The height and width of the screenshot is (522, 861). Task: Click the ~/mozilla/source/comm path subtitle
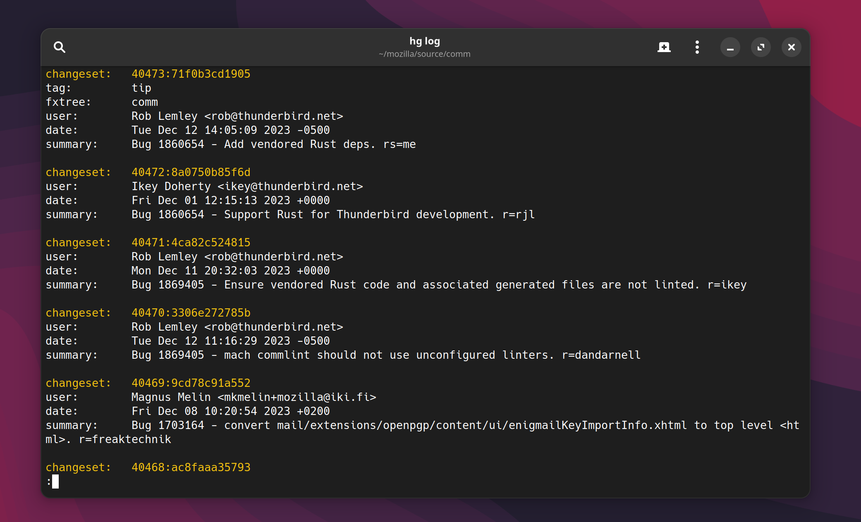(424, 54)
